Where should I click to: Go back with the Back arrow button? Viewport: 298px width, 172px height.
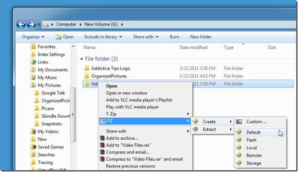21,25
